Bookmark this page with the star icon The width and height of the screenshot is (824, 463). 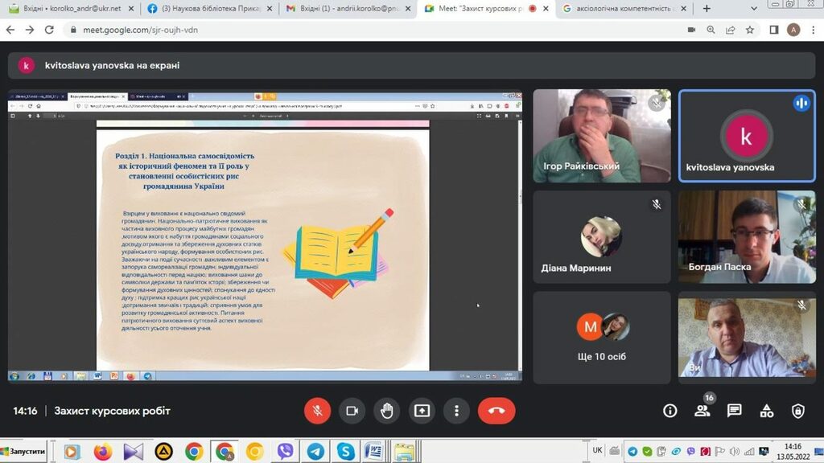point(750,30)
